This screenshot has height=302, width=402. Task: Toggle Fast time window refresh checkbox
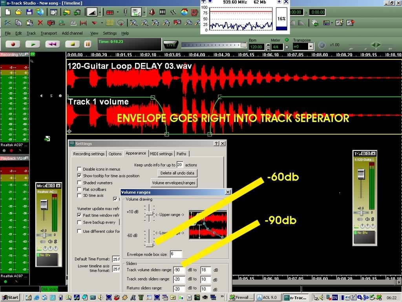79,215
